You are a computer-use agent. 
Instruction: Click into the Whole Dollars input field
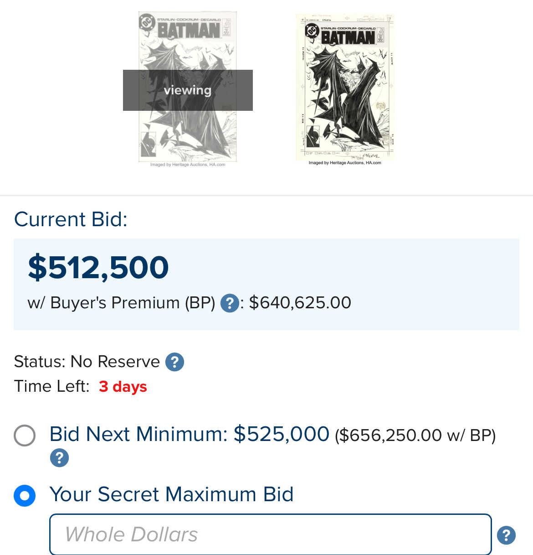coord(270,534)
